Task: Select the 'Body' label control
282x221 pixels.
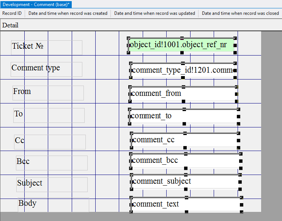Action: tap(53, 204)
